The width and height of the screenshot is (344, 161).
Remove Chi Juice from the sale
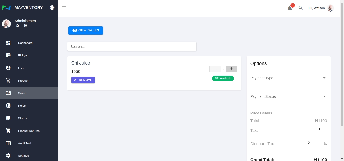[83, 80]
